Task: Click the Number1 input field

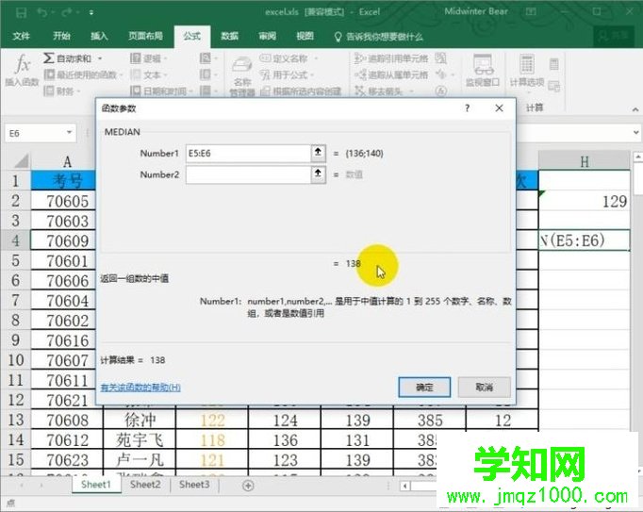Action: coord(248,153)
